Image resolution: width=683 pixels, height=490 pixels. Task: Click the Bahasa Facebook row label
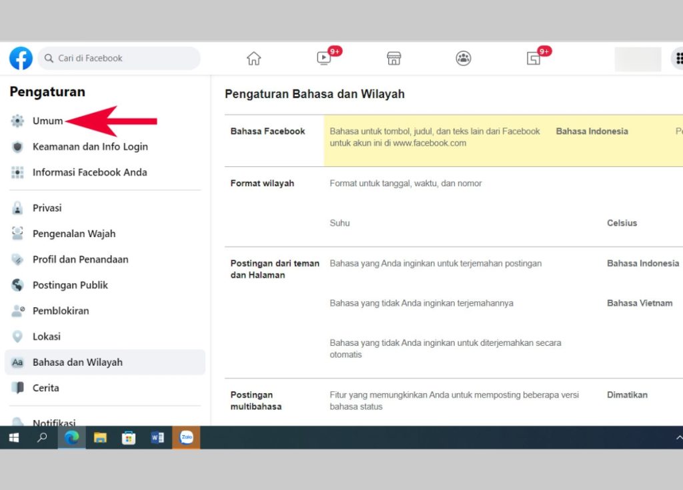click(x=267, y=132)
